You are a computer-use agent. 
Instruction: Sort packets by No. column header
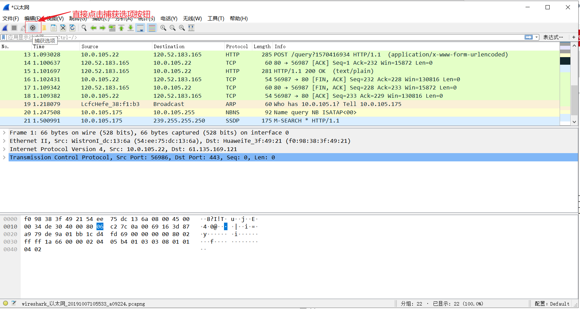pos(16,46)
